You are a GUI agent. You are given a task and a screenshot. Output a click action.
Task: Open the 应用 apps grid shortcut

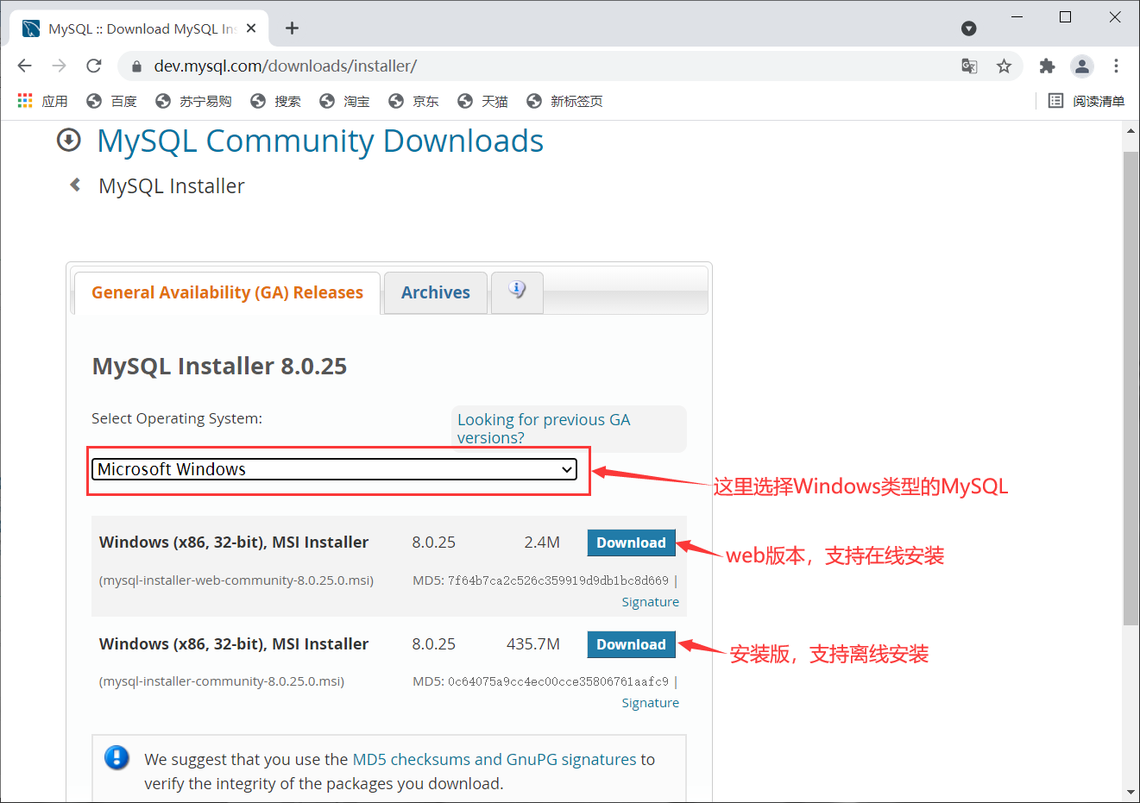(x=42, y=101)
